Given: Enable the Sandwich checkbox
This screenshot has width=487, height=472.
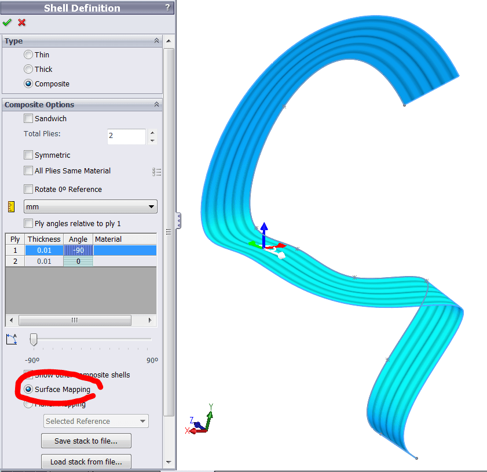Looking at the screenshot, I should pyautogui.click(x=28, y=118).
